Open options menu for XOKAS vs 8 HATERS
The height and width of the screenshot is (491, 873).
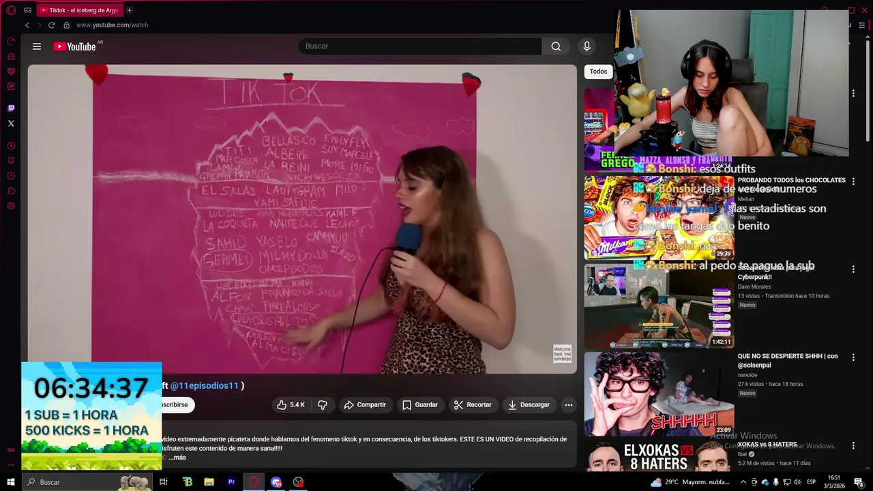click(x=853, y=445)
